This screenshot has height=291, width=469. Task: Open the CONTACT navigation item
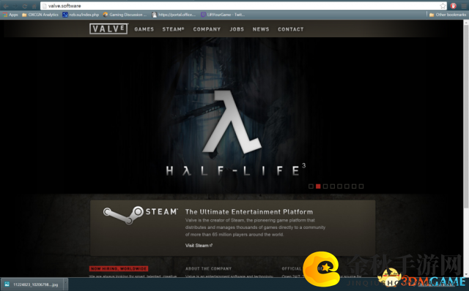click(x=291, y=29)
